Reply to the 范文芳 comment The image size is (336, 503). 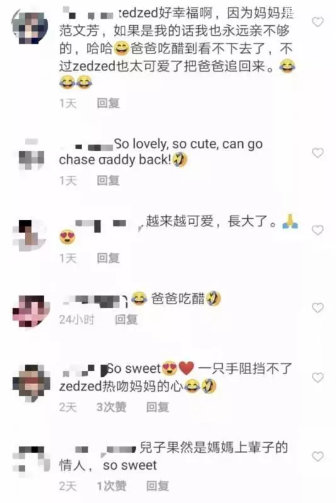point(108,103)
